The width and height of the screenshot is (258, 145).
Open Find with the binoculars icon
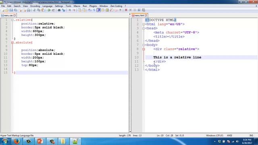pos(59,10)
